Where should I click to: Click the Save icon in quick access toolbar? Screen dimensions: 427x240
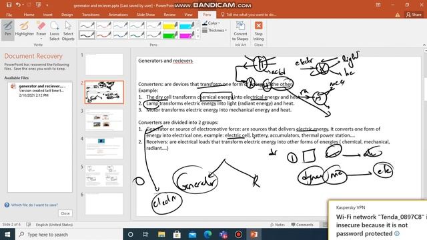[9, 5]
